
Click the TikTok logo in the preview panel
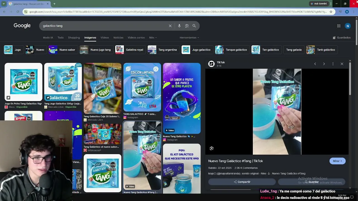[211, 64]
